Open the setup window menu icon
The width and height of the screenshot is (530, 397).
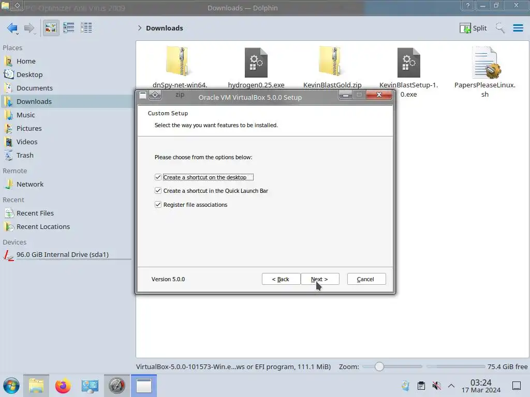coord(143,95)
